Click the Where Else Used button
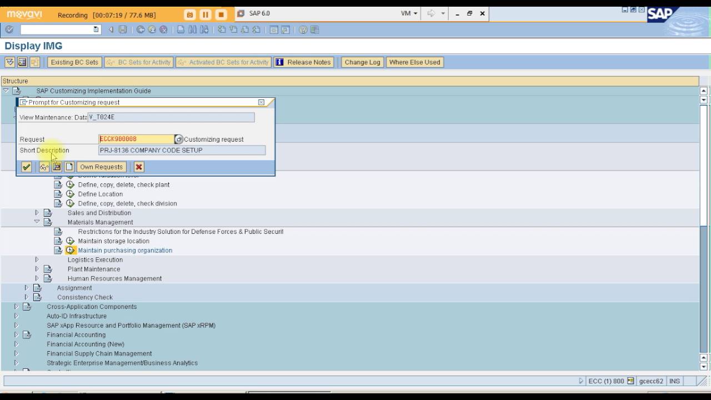The image size is (711, 400). click(414, 62)
